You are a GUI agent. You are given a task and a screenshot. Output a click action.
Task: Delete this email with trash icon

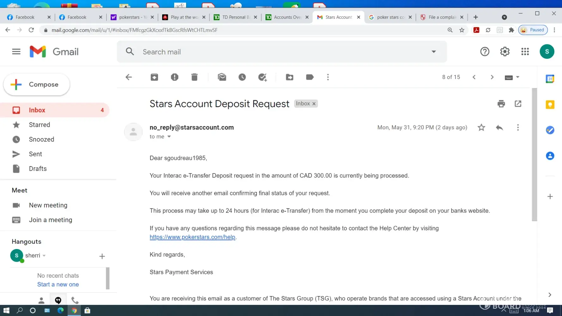(194, 77)
